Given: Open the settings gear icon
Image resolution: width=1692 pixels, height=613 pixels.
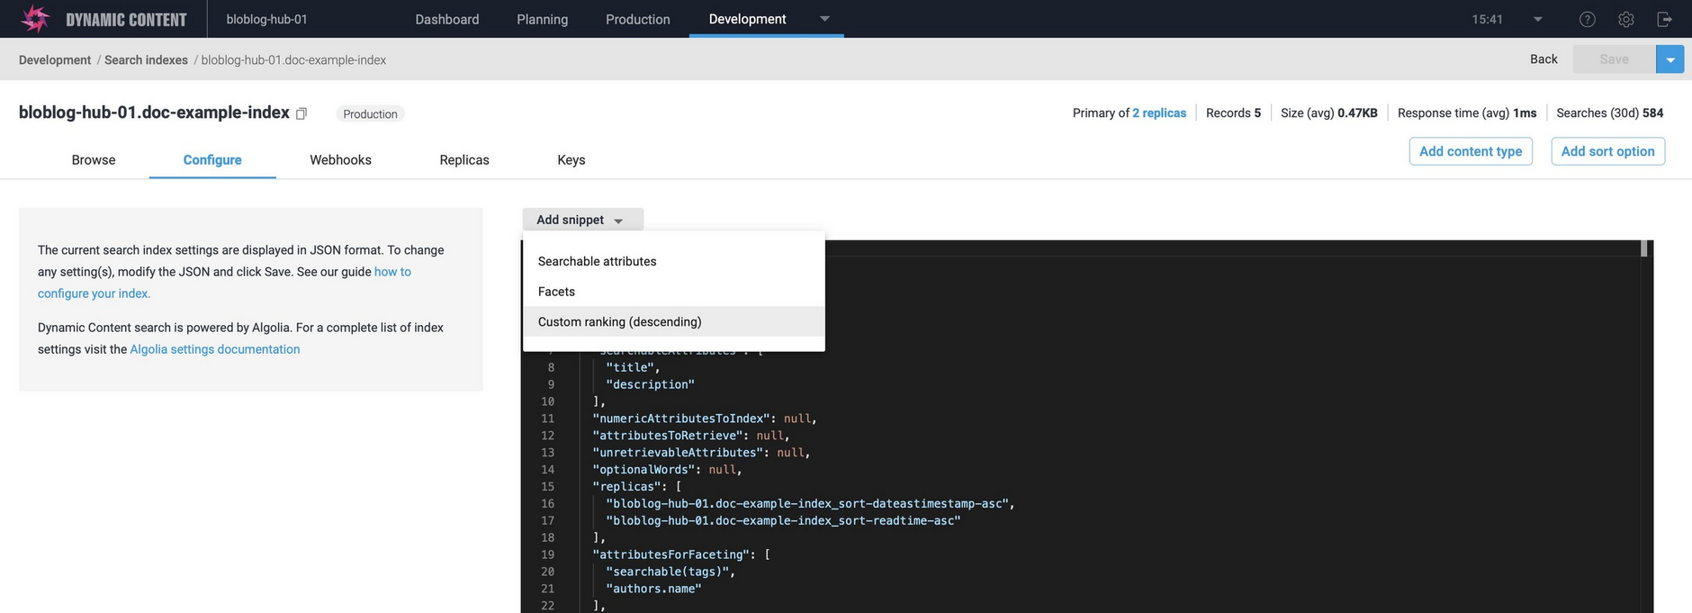Looking at the screenshot, I should point(1626,19).
